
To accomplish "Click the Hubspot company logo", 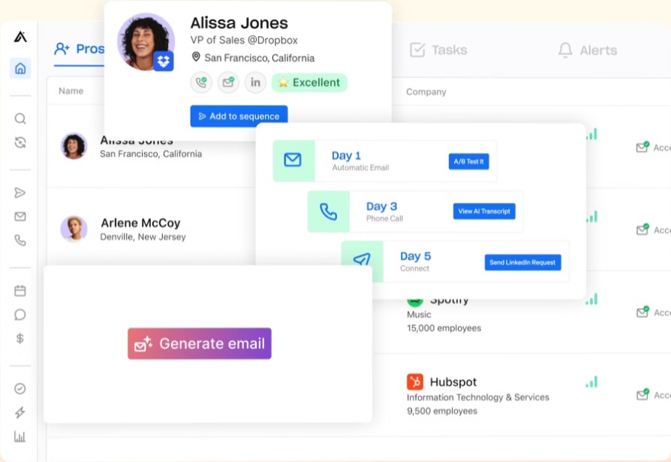I will 415,382.
